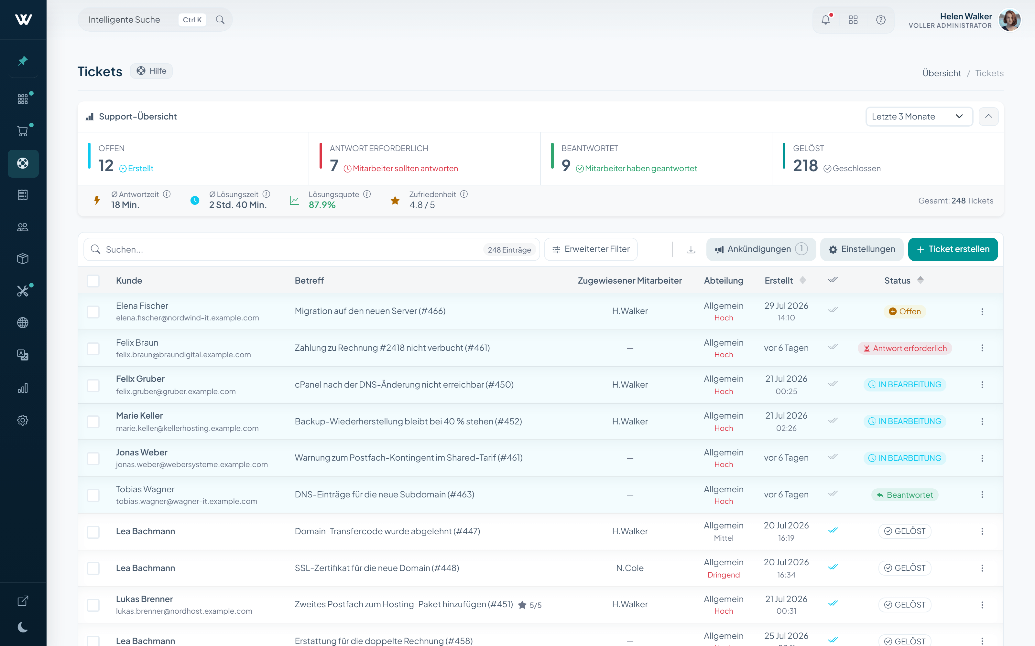Image resolution: width=1035 pixels, height=646 pixels.
Task: Open Helen Walker profile avatar
Action: (1009, 20)
